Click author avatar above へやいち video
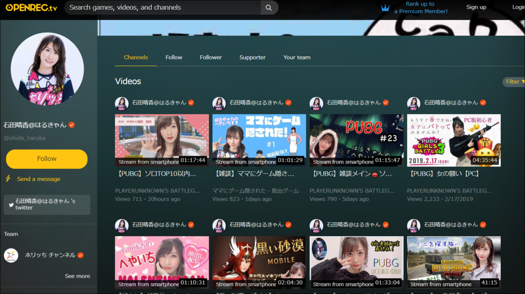This screenshot has height=294, width=525. pos(122,225)
